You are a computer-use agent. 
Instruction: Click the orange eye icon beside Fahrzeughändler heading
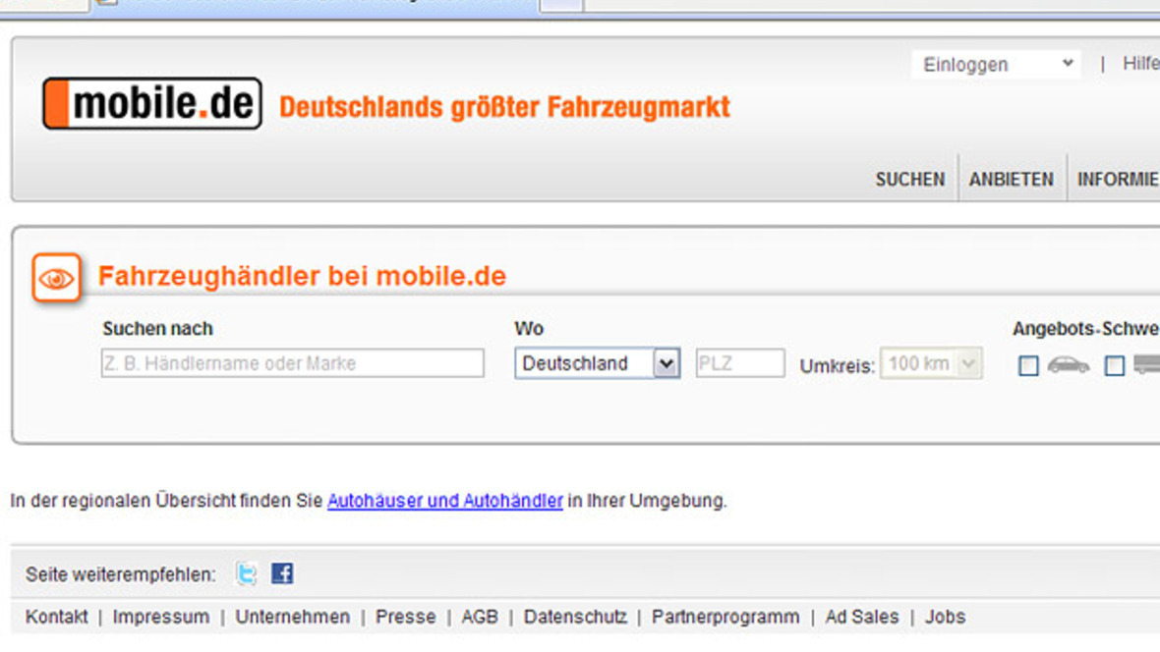[x=56, y=278]
